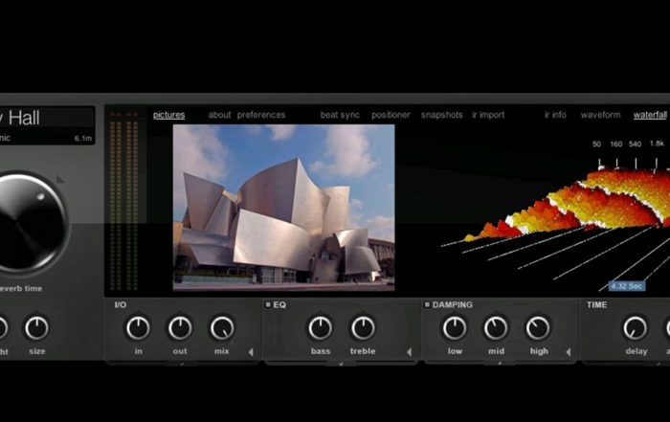Click the I/O out level knob
Image resolution: width=670 pixels, height=422 pixels.
tap(180, 328)
